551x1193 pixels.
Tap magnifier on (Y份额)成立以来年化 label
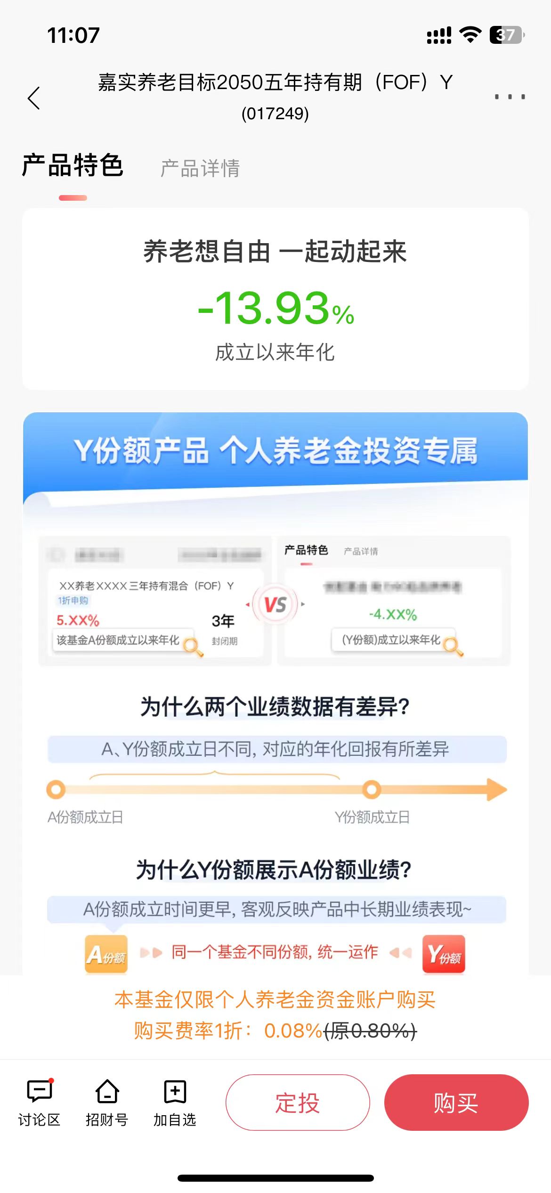pos(453,646)
